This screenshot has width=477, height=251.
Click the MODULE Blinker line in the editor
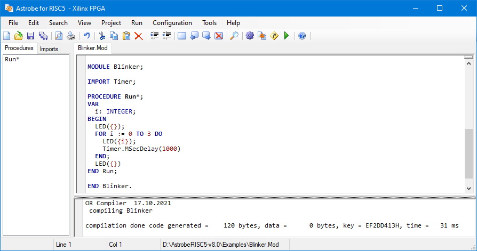[115, 67]
